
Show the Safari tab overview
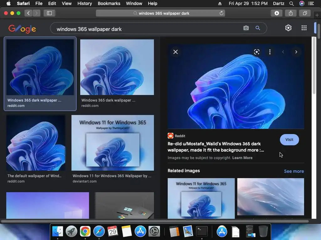[x=305, y=13]
